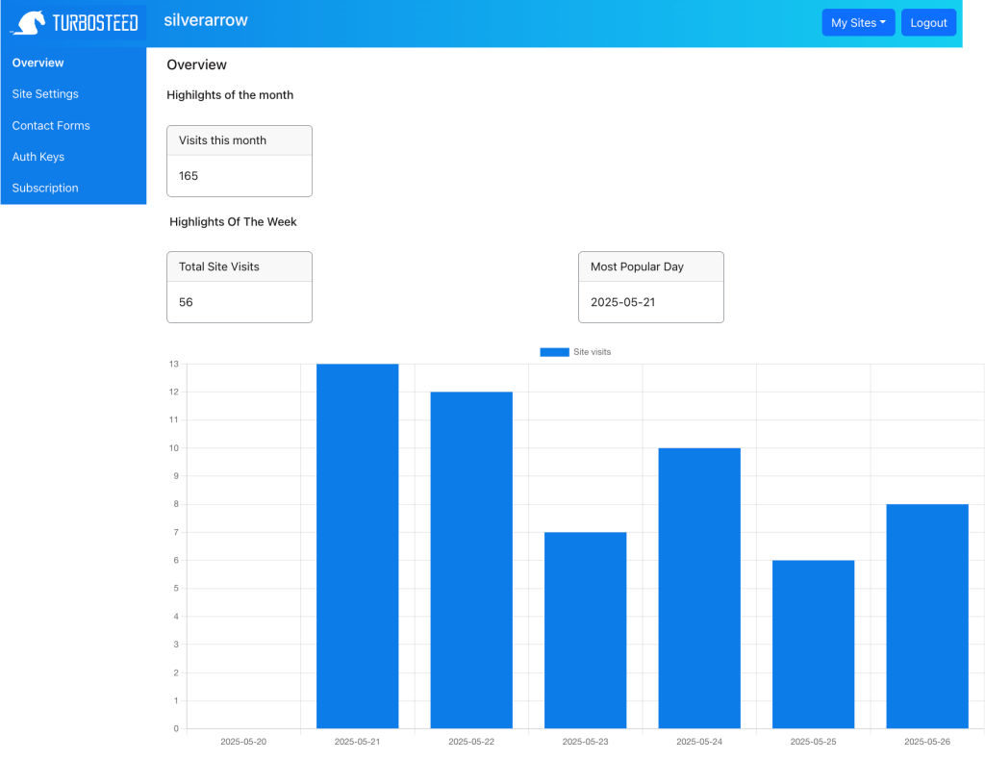Click the 2025-05-23 visits bar
Screen dimensions: 985x761
[x=585, y=630]
